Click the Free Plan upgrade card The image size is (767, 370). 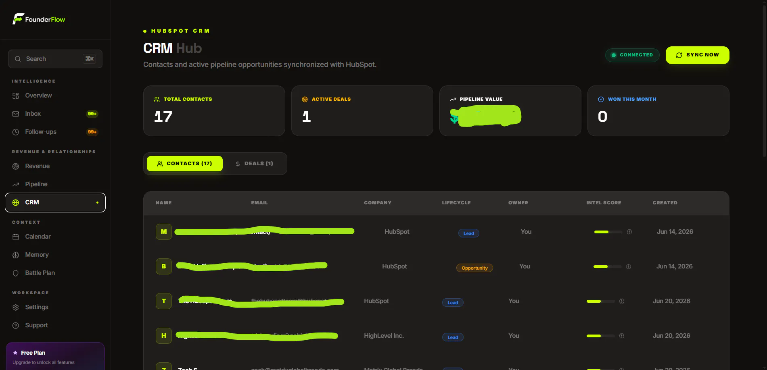click(55, 356)
